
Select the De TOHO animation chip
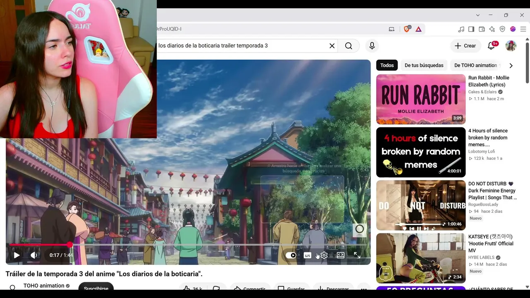[476, 65]
